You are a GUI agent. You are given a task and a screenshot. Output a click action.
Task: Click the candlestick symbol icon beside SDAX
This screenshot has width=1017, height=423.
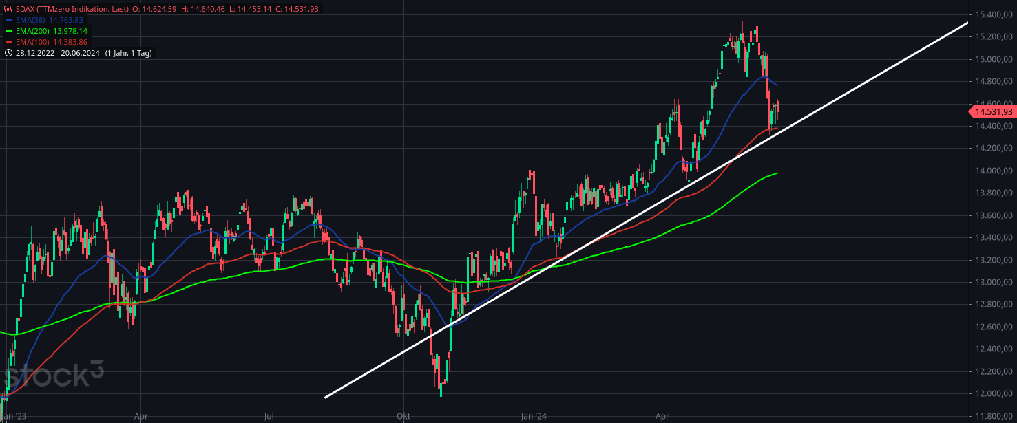tap(8, 9)
